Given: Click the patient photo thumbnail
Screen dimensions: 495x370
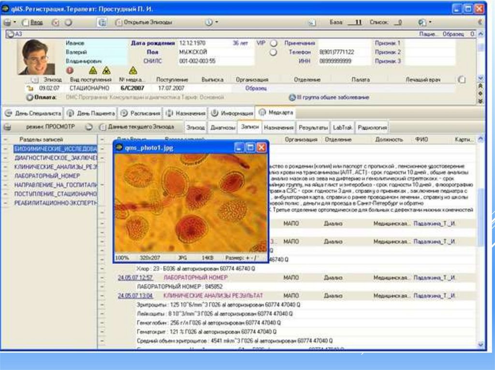Looking at the screenshot, I should pos(37,57).
